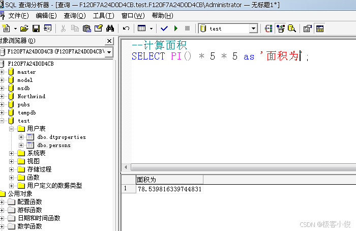Expand the 配置函数 folder
The height and width of the screenshot is (231, 356).
[x=2, y=202]
